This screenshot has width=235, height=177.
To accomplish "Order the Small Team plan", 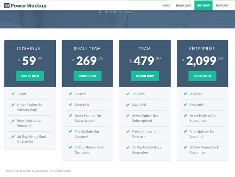I will tap(87, 76).
